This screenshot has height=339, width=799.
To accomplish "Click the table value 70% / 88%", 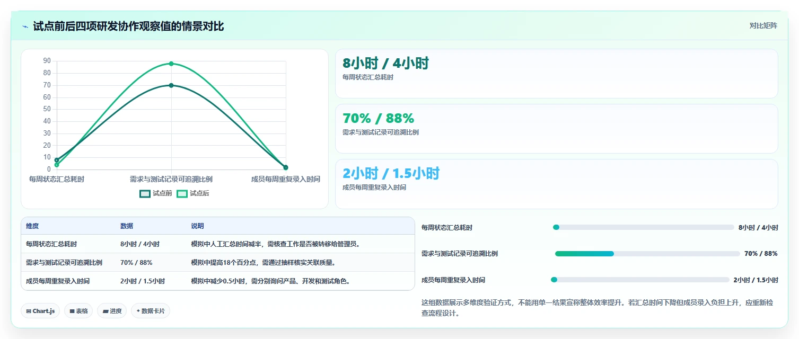I will [x=136, y=263].
